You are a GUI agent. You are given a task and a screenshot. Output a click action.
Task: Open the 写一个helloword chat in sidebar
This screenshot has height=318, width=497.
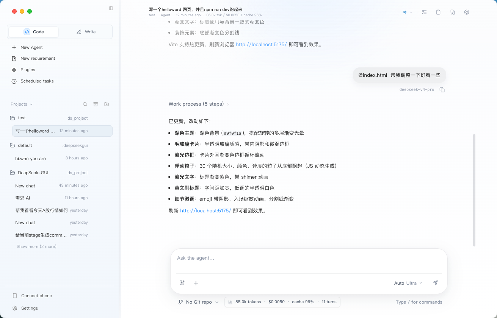pyautogui.click(x=62, y=131)
